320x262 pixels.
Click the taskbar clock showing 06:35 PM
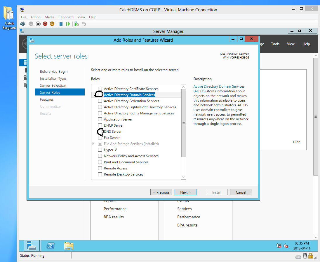click(x=302, y=246)
